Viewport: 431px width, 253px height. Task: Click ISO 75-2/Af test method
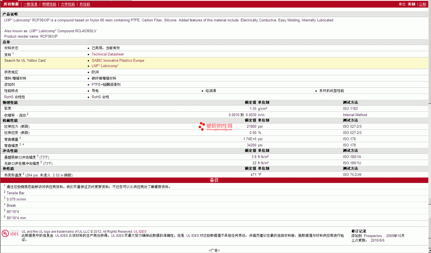click(352, 175)
